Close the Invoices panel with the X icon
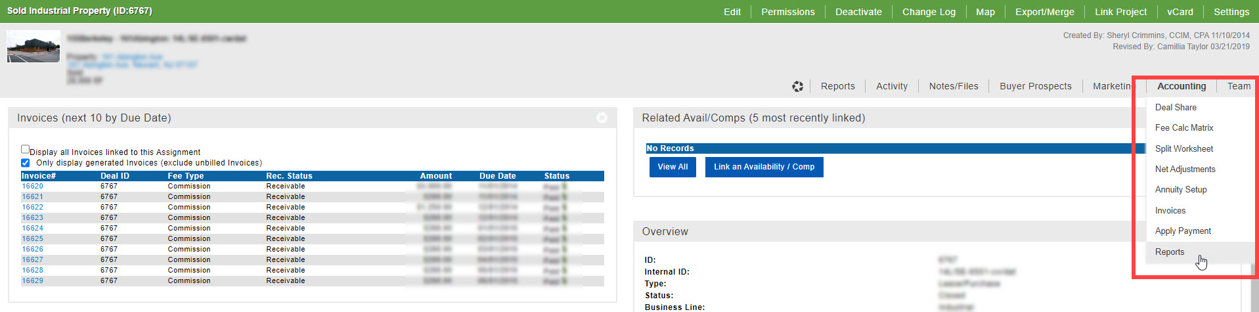This screenshot has width=1259, height=312. click(x=602, y=118)
